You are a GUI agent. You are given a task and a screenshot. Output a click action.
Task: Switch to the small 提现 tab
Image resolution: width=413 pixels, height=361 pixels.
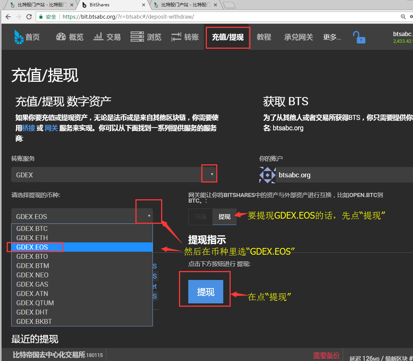(224, 216)
